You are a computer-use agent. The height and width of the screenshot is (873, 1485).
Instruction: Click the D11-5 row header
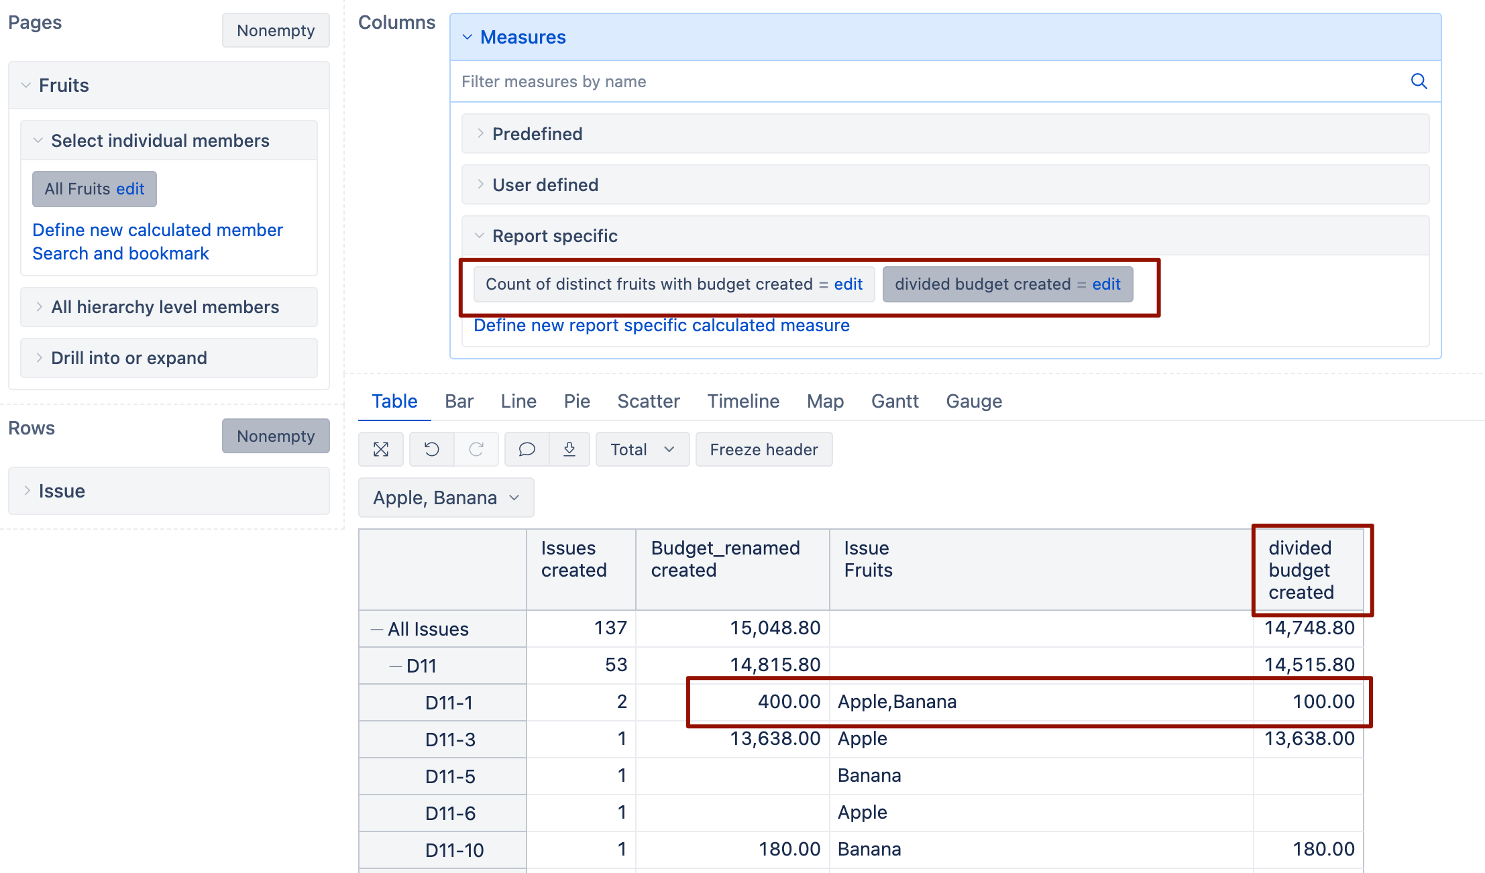pyautogui.click(x=443, y=776)
